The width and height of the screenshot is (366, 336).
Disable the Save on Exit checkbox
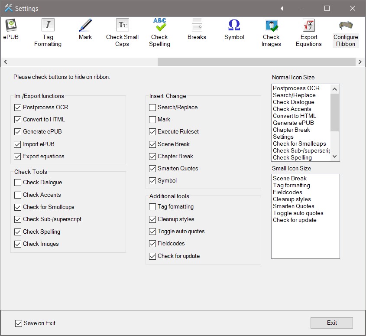[19, 323]
